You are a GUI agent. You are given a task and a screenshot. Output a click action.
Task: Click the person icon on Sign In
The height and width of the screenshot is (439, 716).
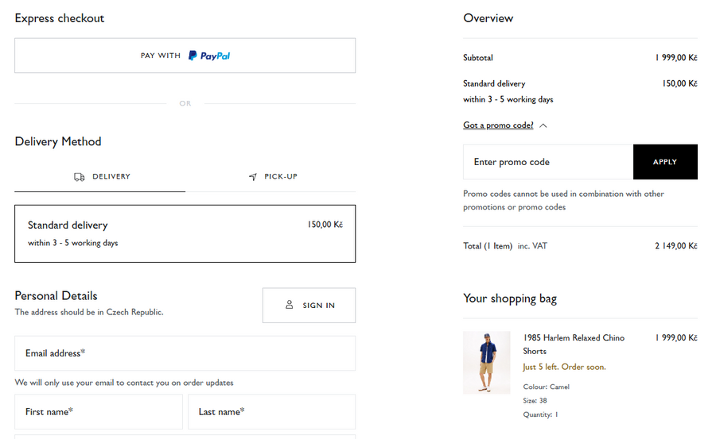290,305
